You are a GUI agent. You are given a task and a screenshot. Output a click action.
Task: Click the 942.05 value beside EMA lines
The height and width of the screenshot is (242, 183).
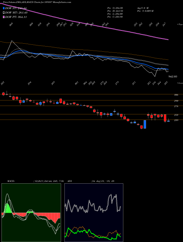(x=173, y=77)
